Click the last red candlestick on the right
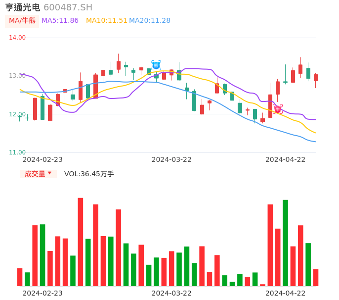The width and height of the screenshot is (339, 300). [x=316, y=78]
